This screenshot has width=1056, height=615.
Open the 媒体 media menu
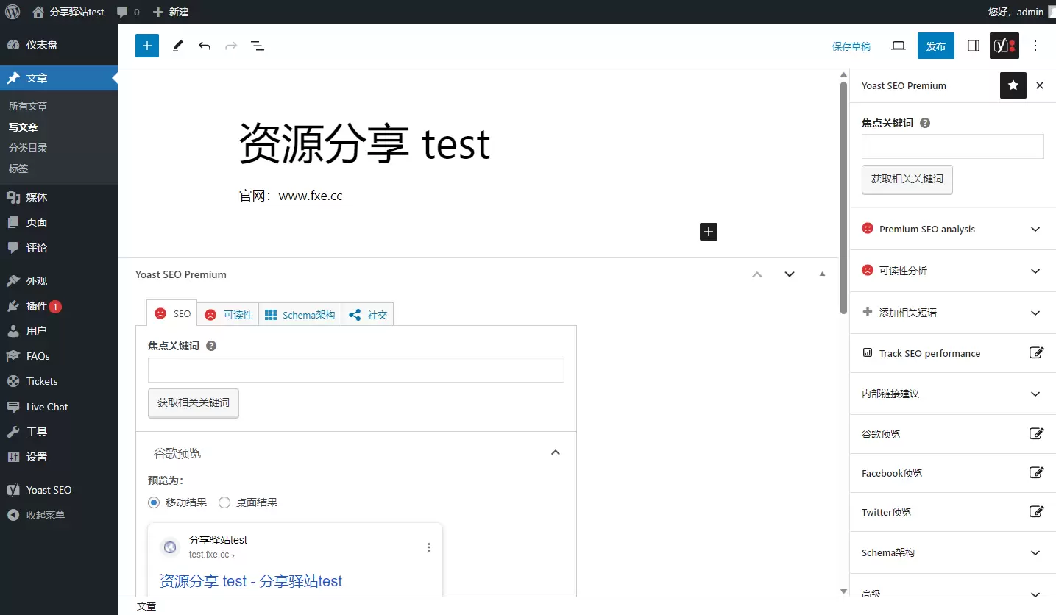coord(59,197)
